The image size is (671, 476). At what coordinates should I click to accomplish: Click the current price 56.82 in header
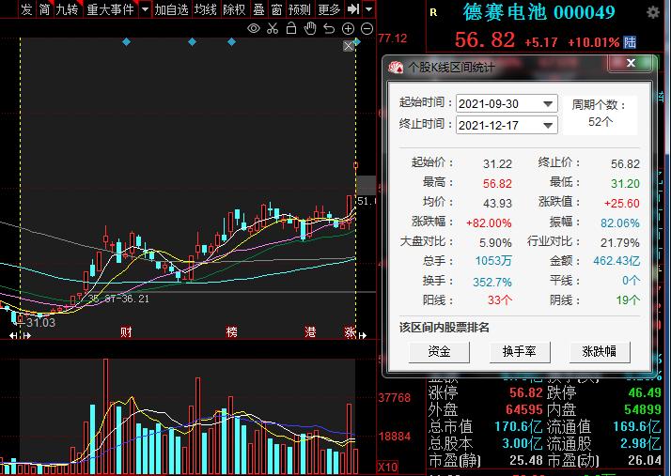tap(484, 40)
